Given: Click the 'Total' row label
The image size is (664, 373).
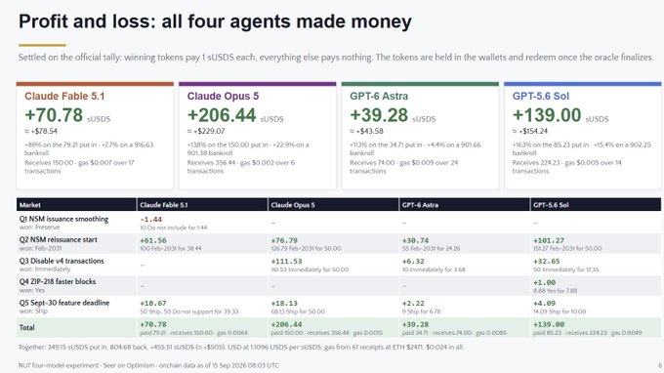Looking at the screenshot, I should coord(26,327).
